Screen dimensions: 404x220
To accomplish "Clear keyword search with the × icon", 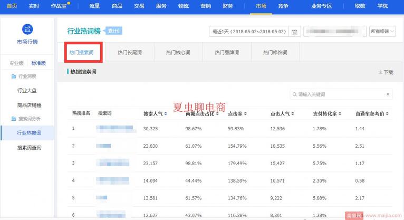I will [388, 94].
